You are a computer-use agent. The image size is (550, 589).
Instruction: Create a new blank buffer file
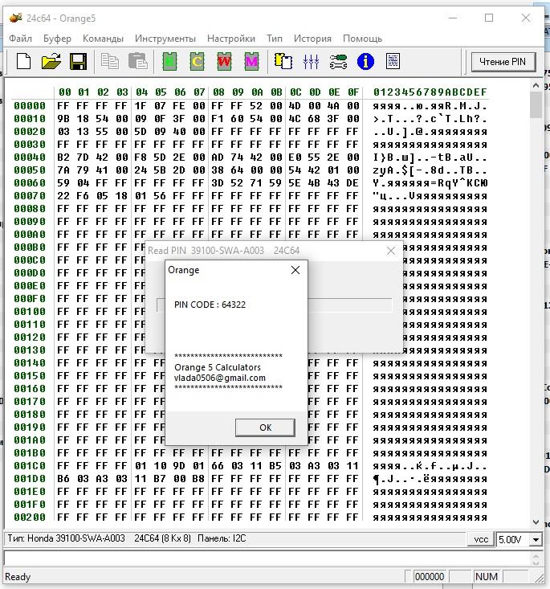[x=23, y=61]
